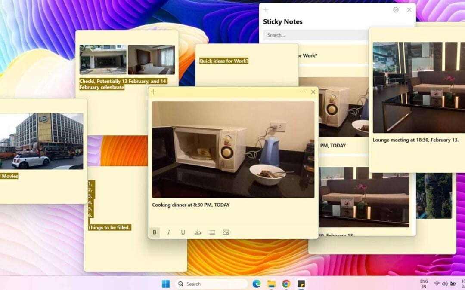
Task: Open Microsoft Edge from the taskbar
Action: (257, 284)
